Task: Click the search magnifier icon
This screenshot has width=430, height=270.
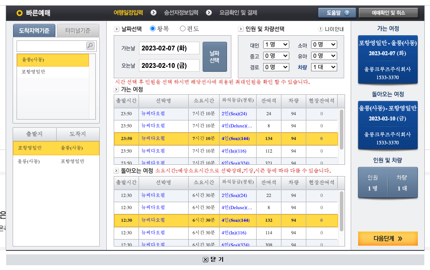Action: point(90,46)
